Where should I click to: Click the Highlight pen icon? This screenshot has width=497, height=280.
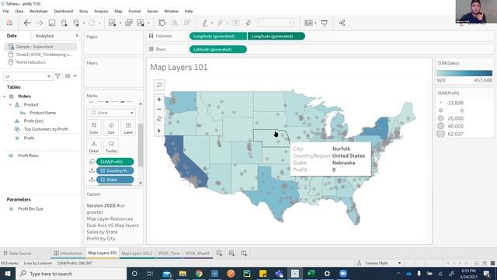point(205,23)
